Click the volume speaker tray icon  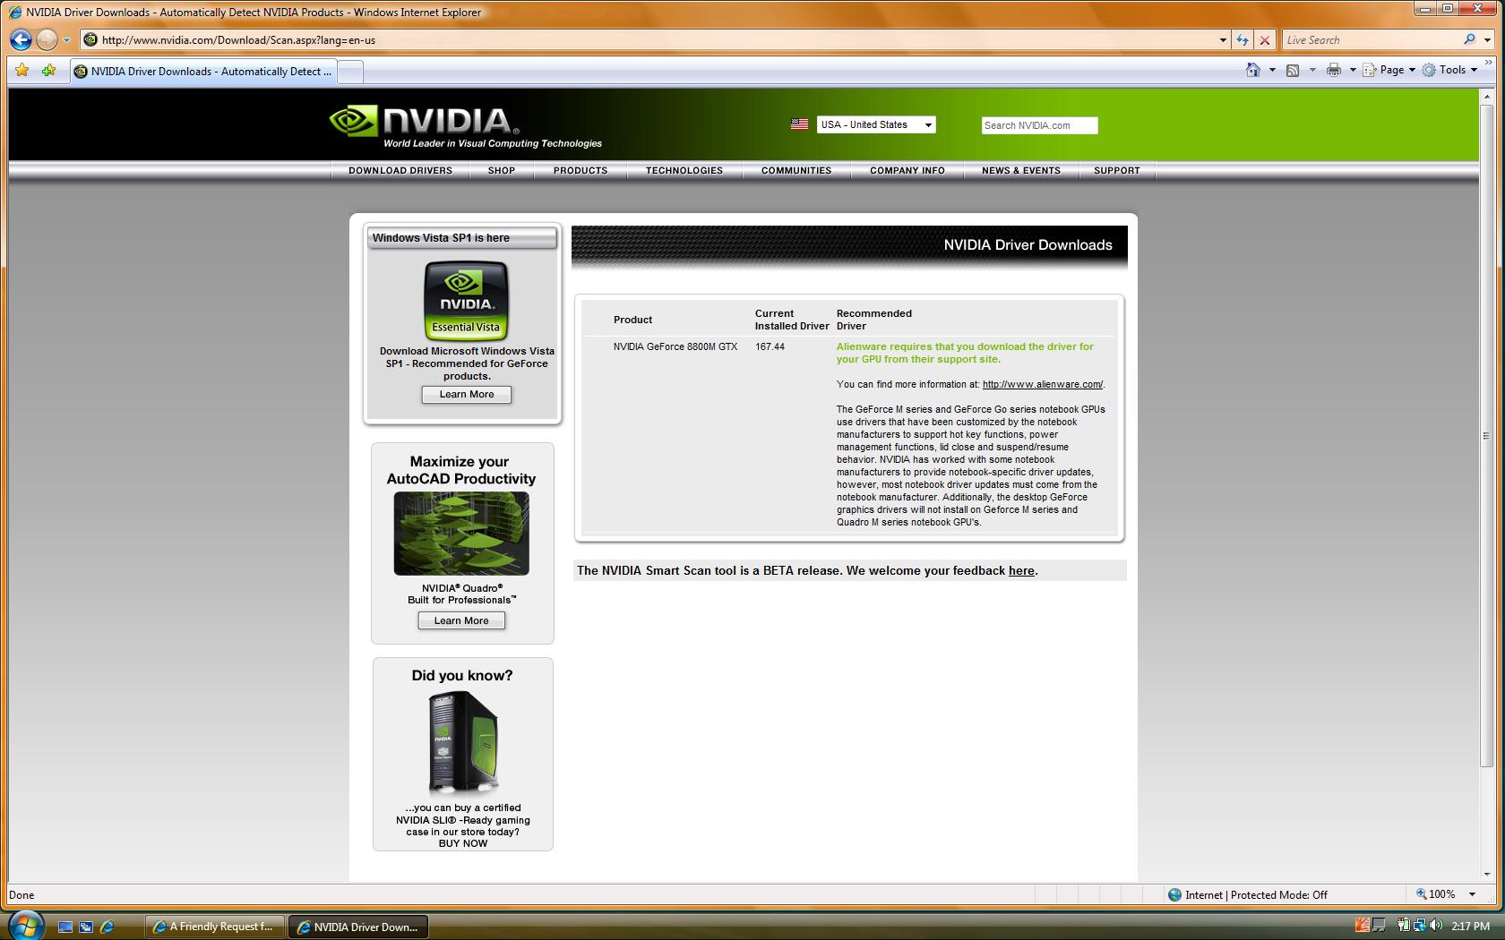[1436, 926]
